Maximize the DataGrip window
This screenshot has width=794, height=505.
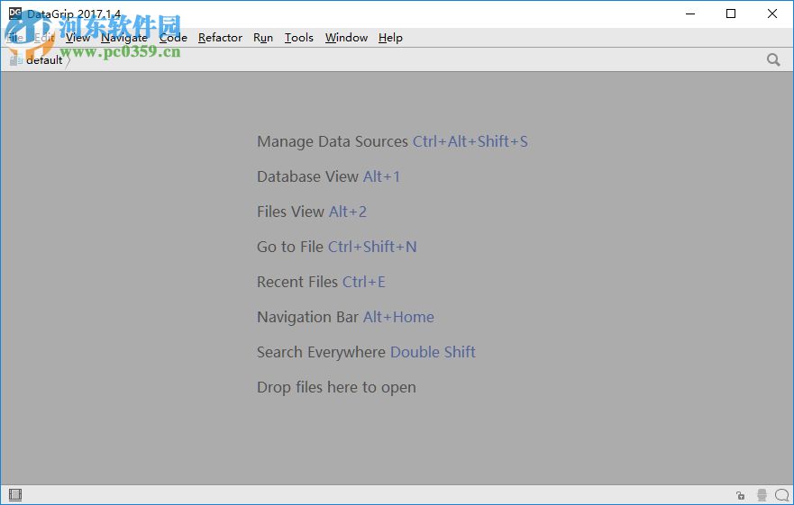(731, 14)
